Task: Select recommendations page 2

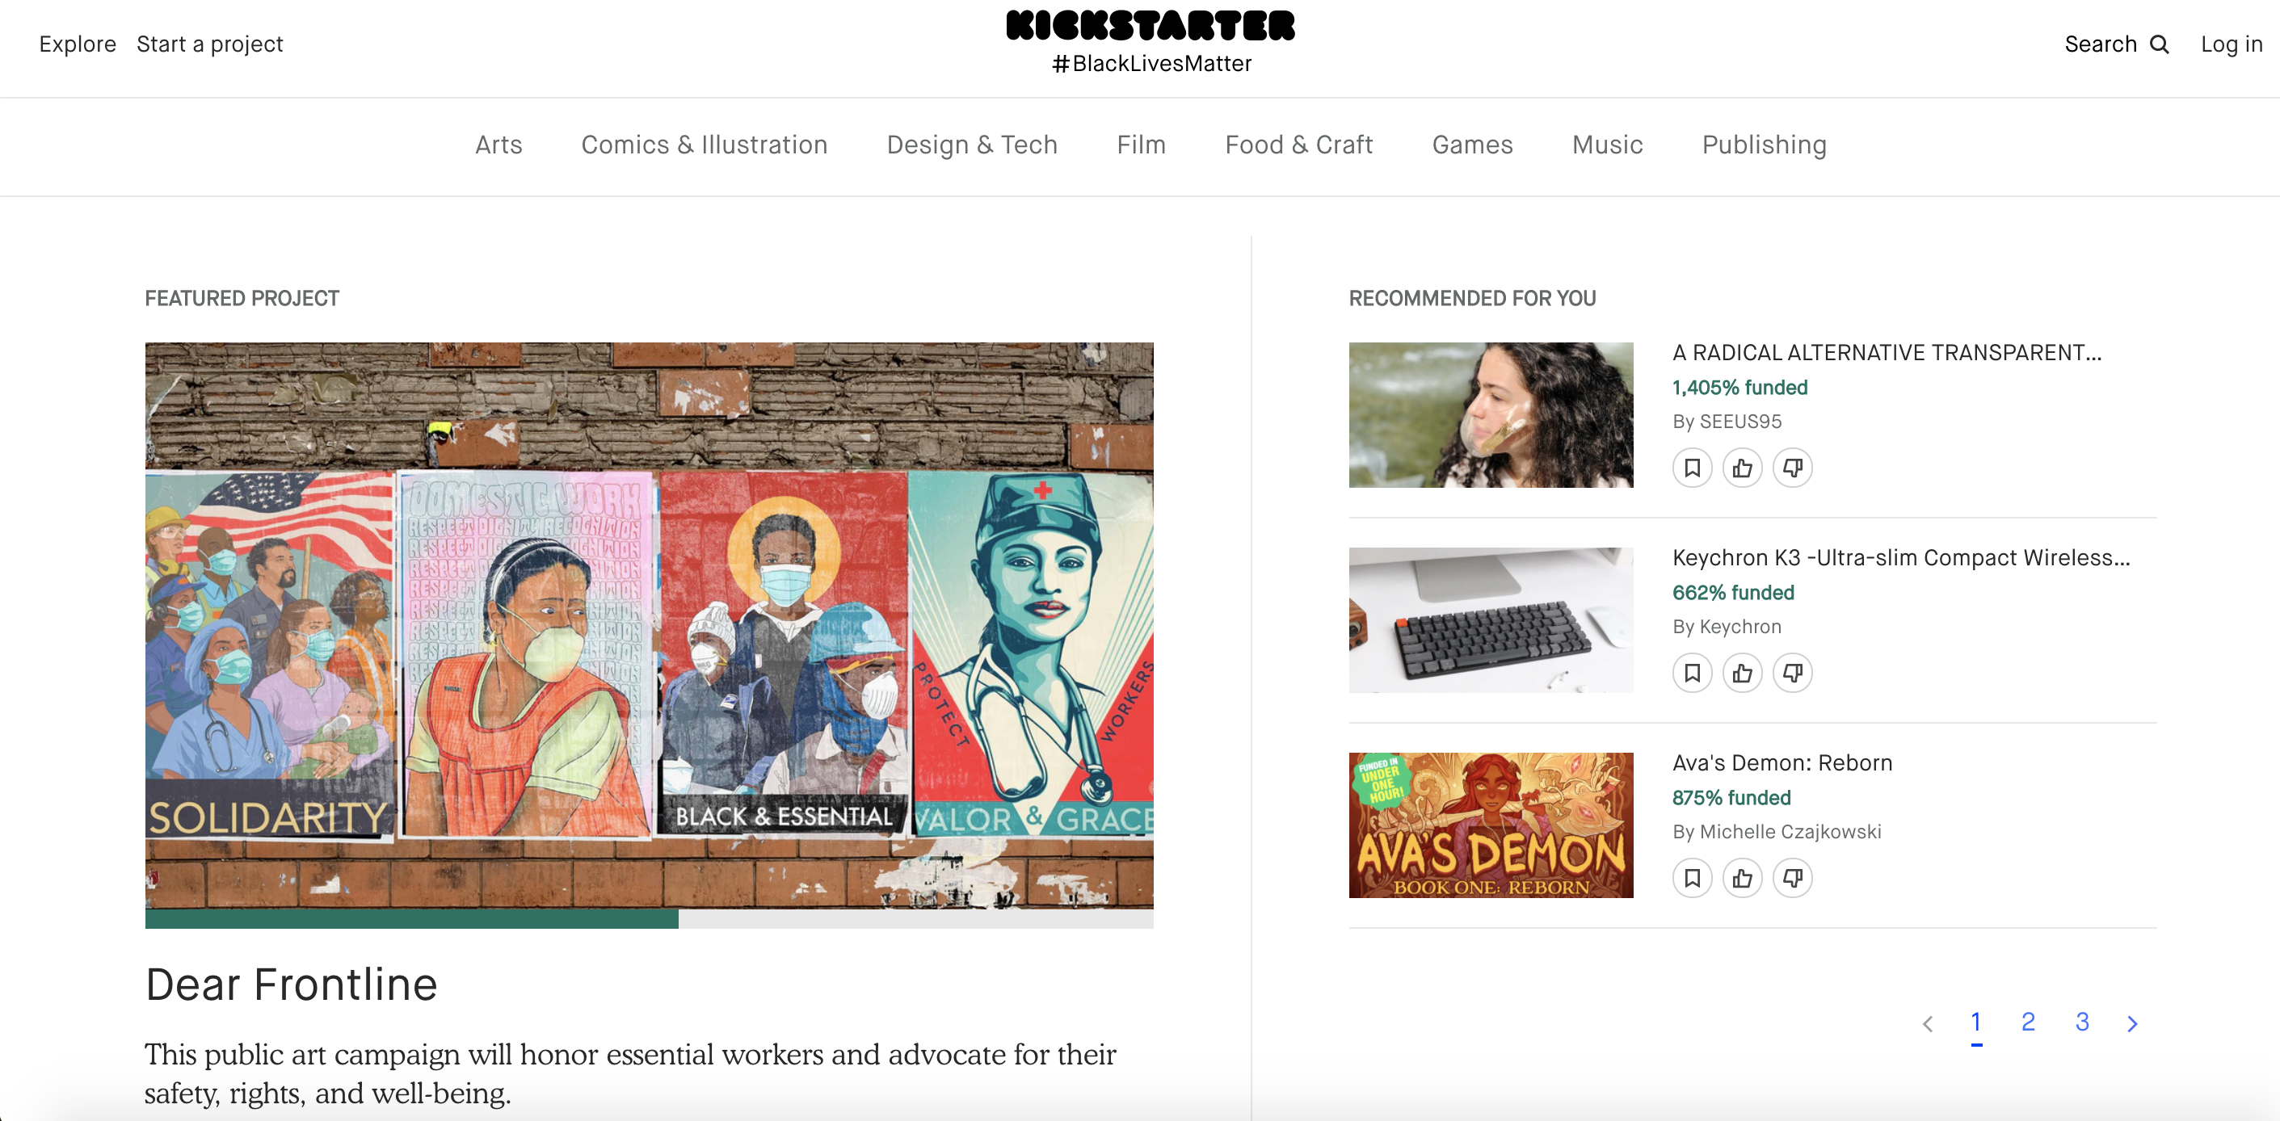Action: coord(2029,1022)
